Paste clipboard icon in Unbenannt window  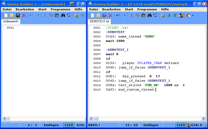tap(57, 15)
